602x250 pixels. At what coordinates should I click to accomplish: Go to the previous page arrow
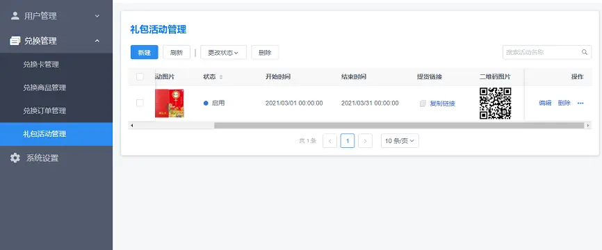pyautogui.click(x=330, y=141)
